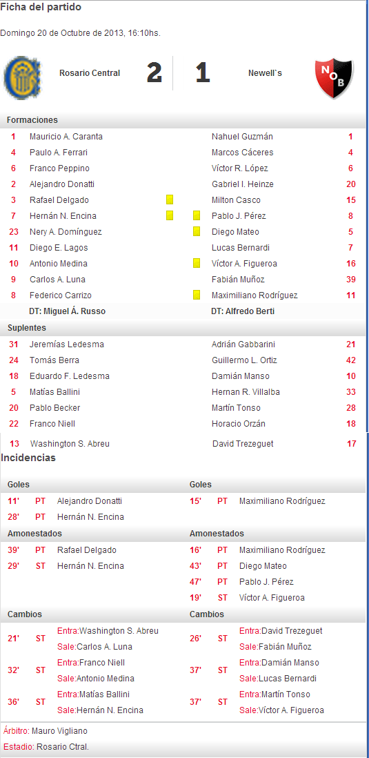The height and width of the screenshot is (758, 369).
Task: Click the Rosario Central team name
Action: (90, 73)
